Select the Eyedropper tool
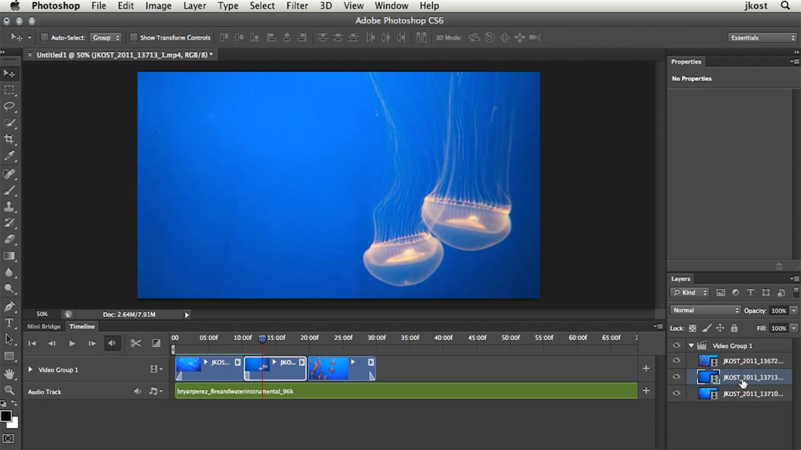This screenshot has width=801, height=450. tap(9, 156)
